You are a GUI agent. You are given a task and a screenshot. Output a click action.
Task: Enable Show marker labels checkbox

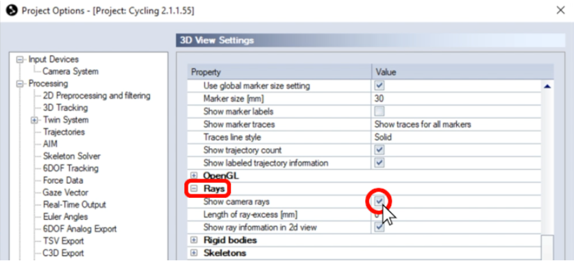379,111
